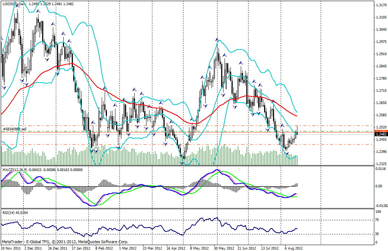Image resolution: width=388 pixels, height=251 pixels.
Task: Click the 1.2455 price axis label
Action: pyautogui.click(x=381, y=140)
